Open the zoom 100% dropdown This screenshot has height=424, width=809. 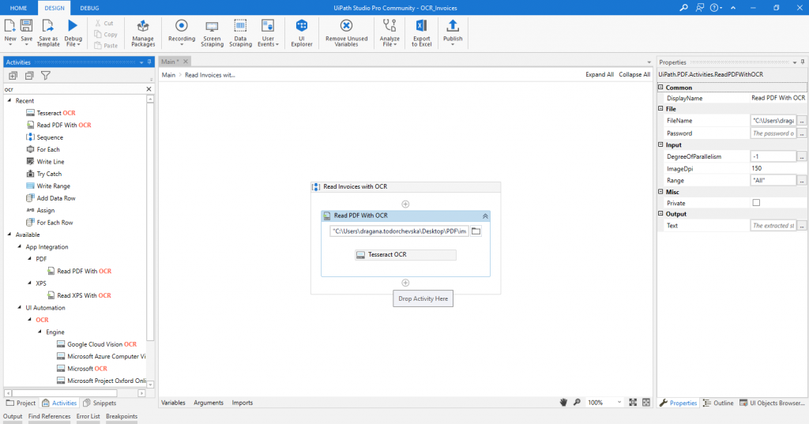click(619, 403)
